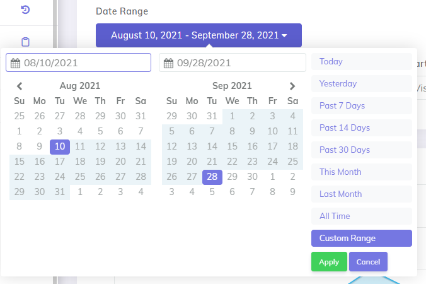Click the Cancel button
The image size is (426, 284).
click(368, 262)
